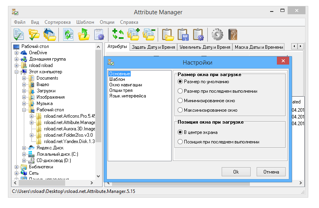The image size is (319, 208).
Task: Open the Сортировка menu
Action: click(x=58, y=22)
